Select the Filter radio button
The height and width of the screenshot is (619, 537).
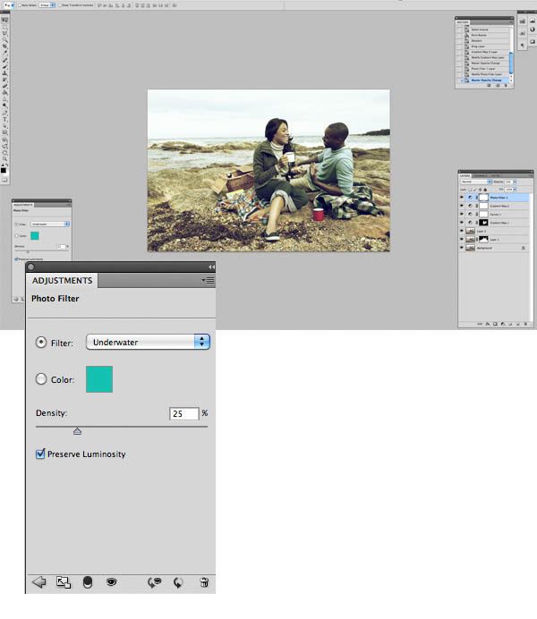pyautogui.click(x=41, y=342)
